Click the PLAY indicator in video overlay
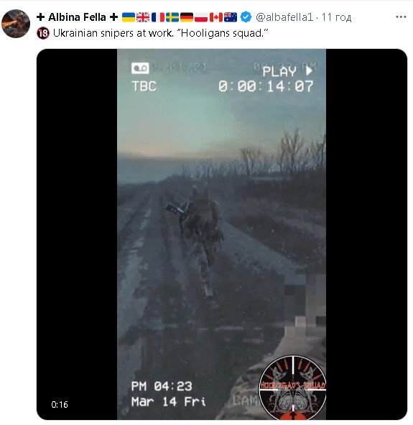Image resolution: width=413 pixels, height=425 pixels. [x=288, y=71]
